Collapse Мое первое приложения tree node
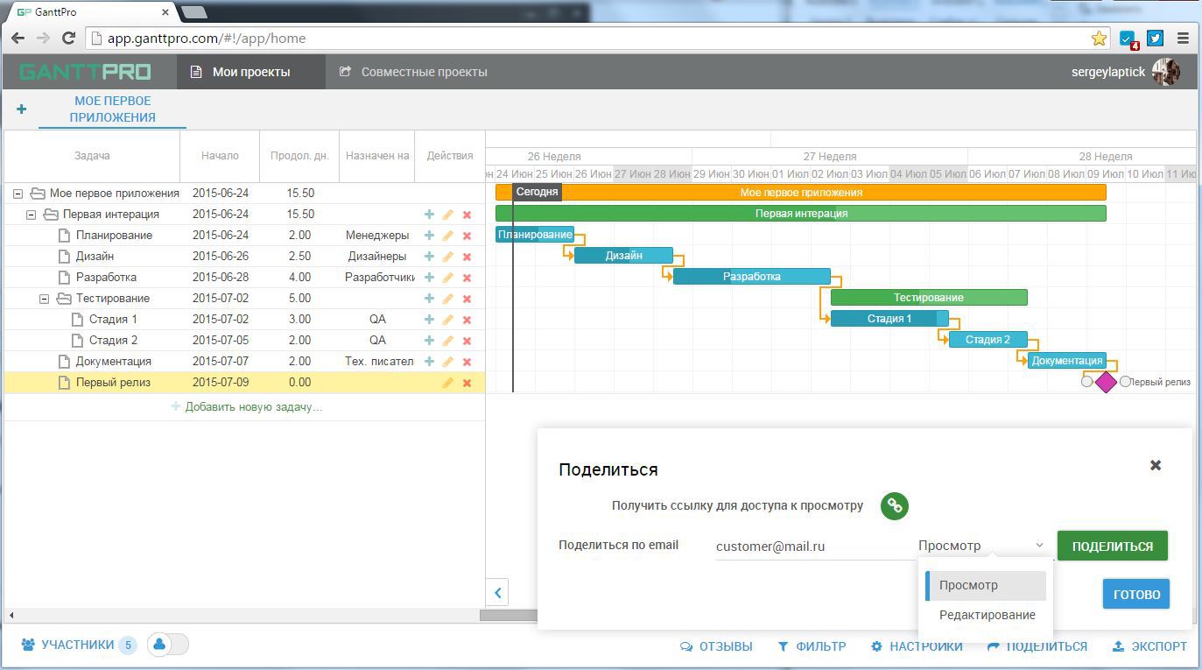1202x670 pixels. 18,194
